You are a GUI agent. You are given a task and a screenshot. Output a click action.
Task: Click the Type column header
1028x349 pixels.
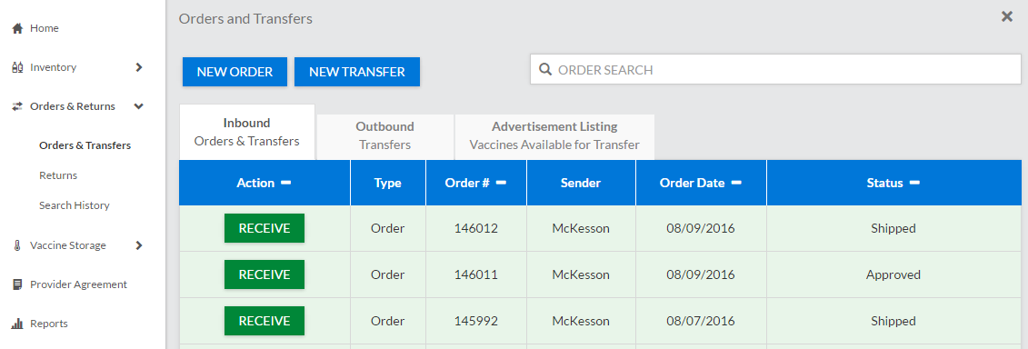coord(387,183)
